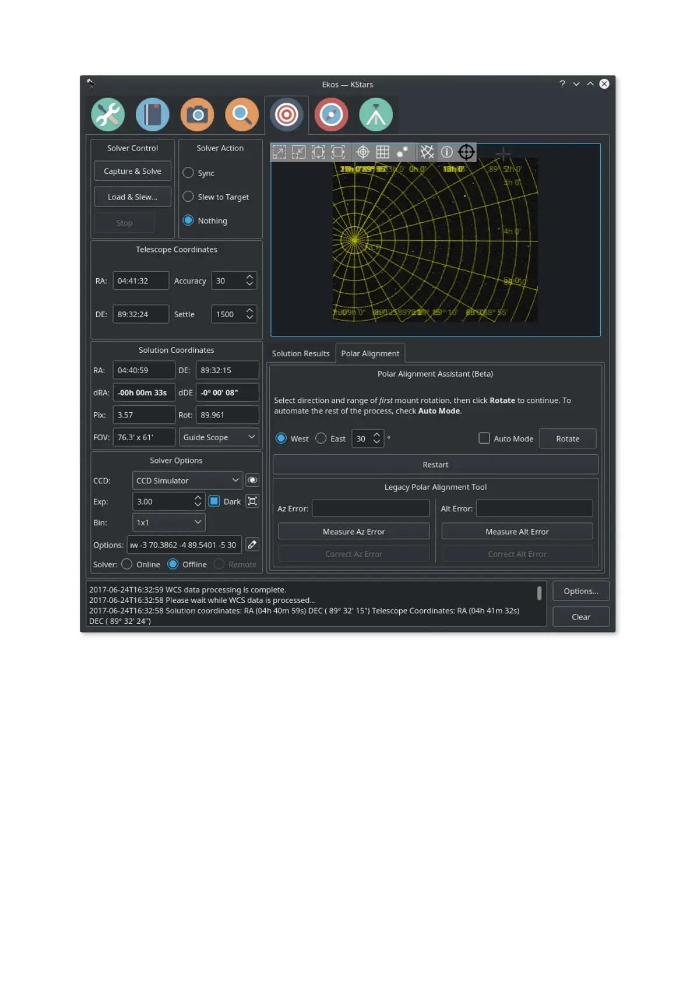Click the Capture & Solve button
Viewport: 694px width, 982px height.
[x=132, y=171]
